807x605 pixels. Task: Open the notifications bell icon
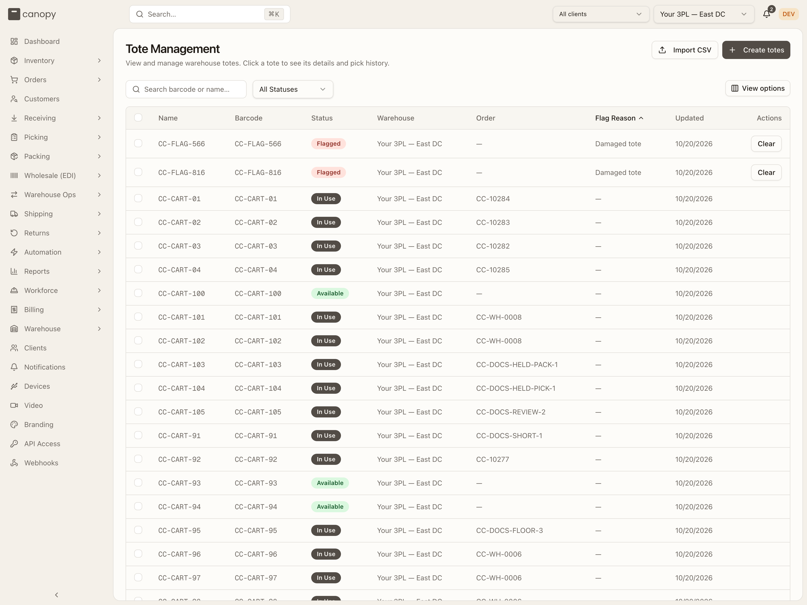click(x=766, y=14)
